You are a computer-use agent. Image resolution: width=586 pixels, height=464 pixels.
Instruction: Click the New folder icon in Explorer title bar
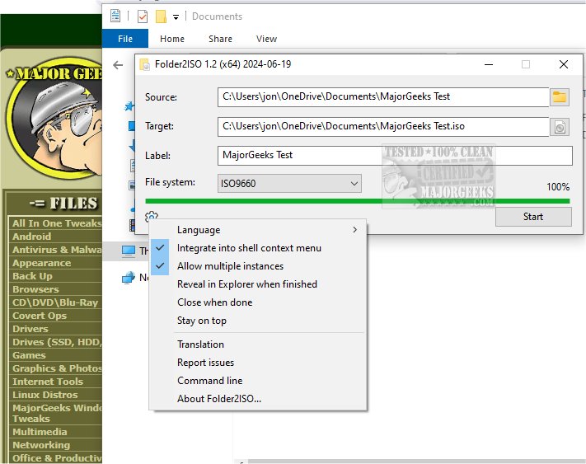161,16
